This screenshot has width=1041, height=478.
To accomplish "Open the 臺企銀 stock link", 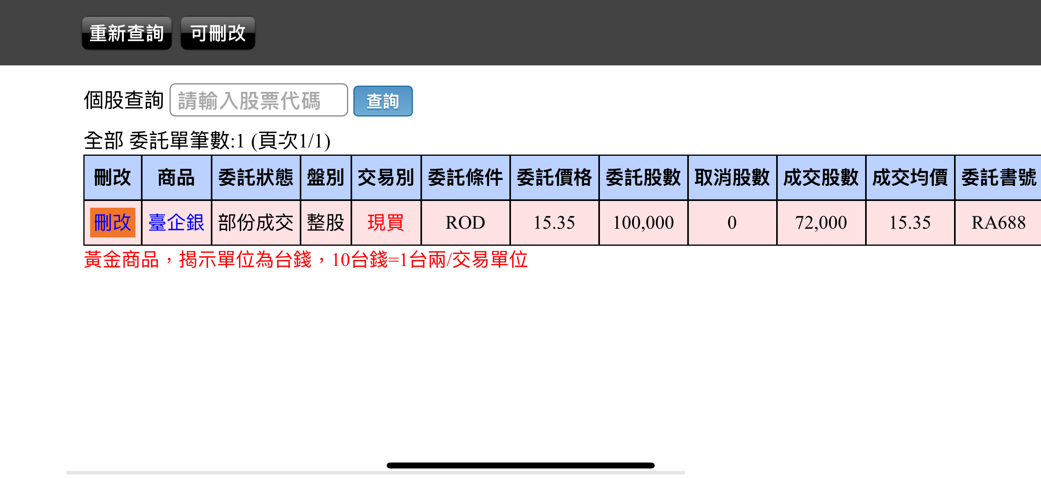I will [176, 222].
